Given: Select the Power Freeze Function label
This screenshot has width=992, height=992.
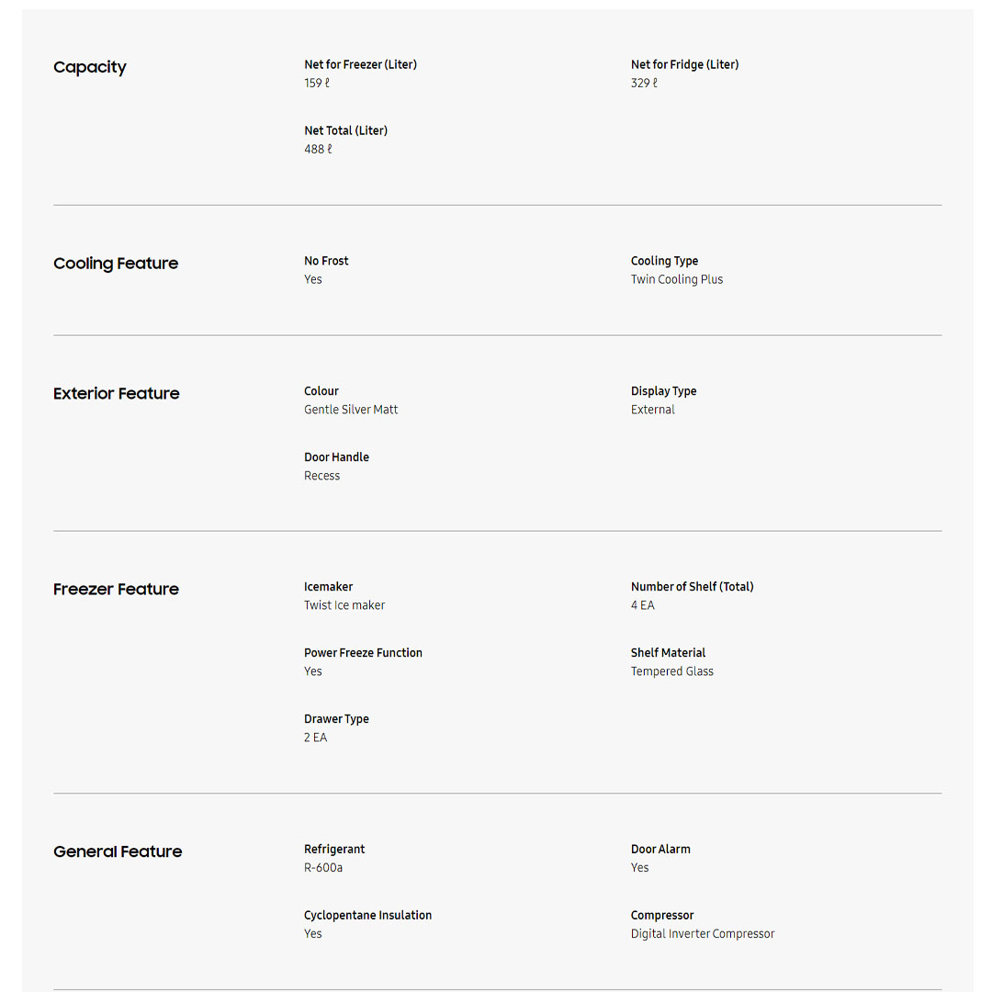Looking at the screenshot, I should [x=363, y=653].
